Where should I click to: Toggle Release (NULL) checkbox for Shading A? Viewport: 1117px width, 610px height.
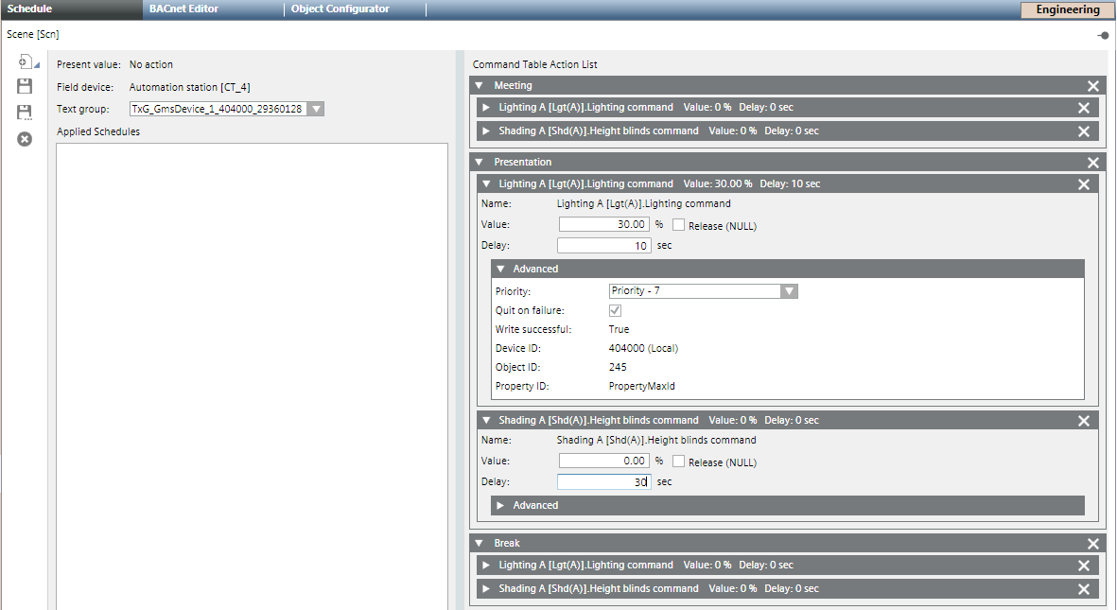tap(678, 462)
